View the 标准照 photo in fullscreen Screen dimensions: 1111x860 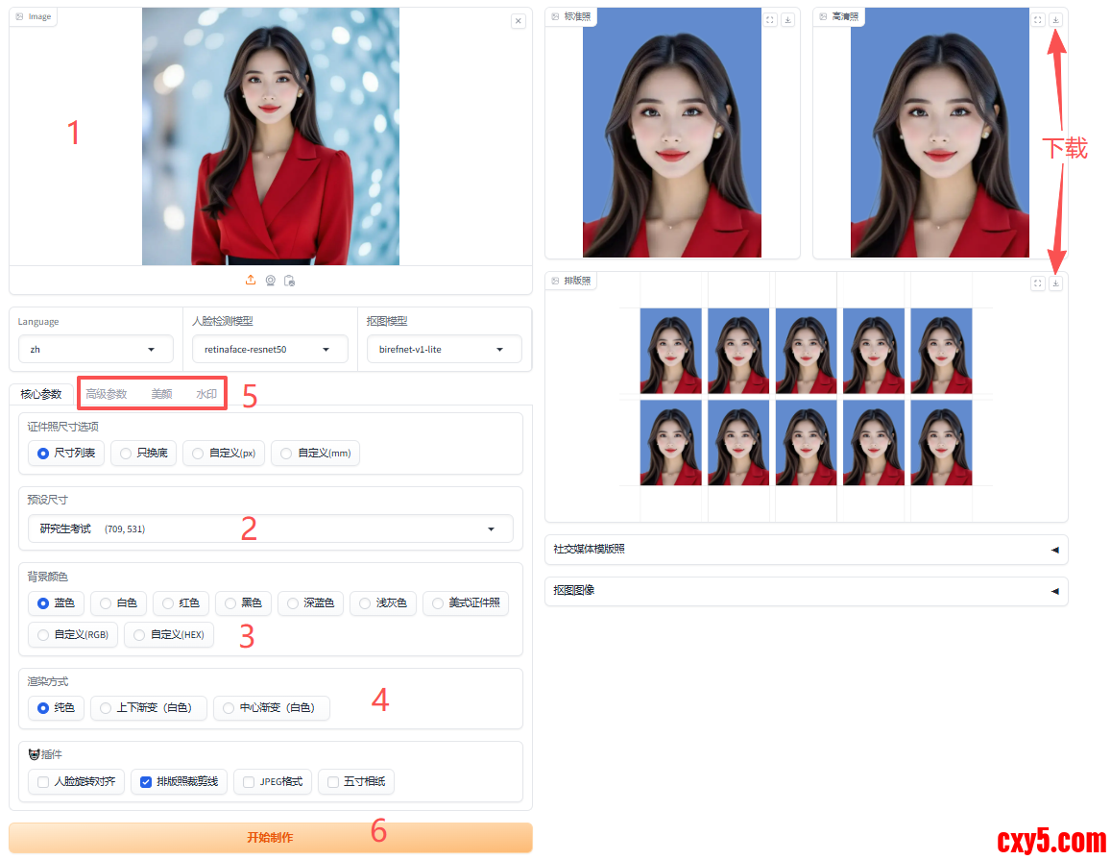pos(770,19)
